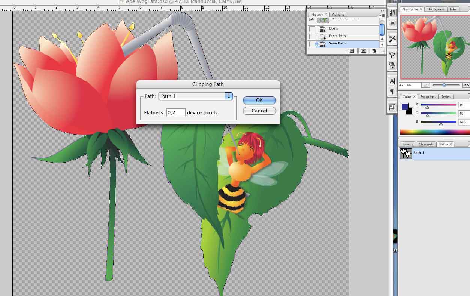Click the B value field showing 146
This screenshot has height=296, width=470.
pyautogui.click(x=464, y=122)
